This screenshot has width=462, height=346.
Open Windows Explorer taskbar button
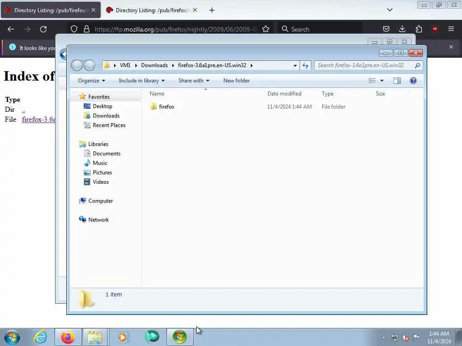pos(95,337)
